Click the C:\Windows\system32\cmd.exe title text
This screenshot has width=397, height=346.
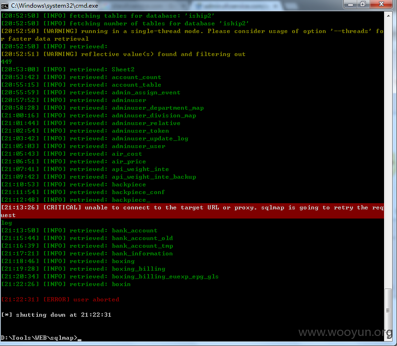click(x=55, y=6)
